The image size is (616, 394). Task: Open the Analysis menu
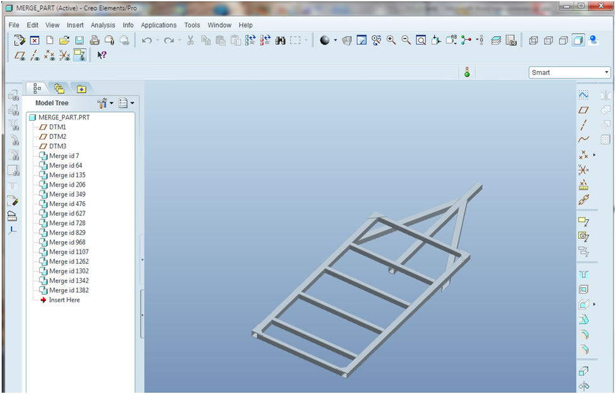[103, 25]
